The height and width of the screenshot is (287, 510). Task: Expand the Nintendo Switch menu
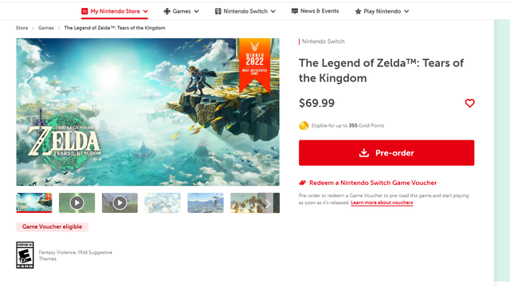tap(245, 11)
